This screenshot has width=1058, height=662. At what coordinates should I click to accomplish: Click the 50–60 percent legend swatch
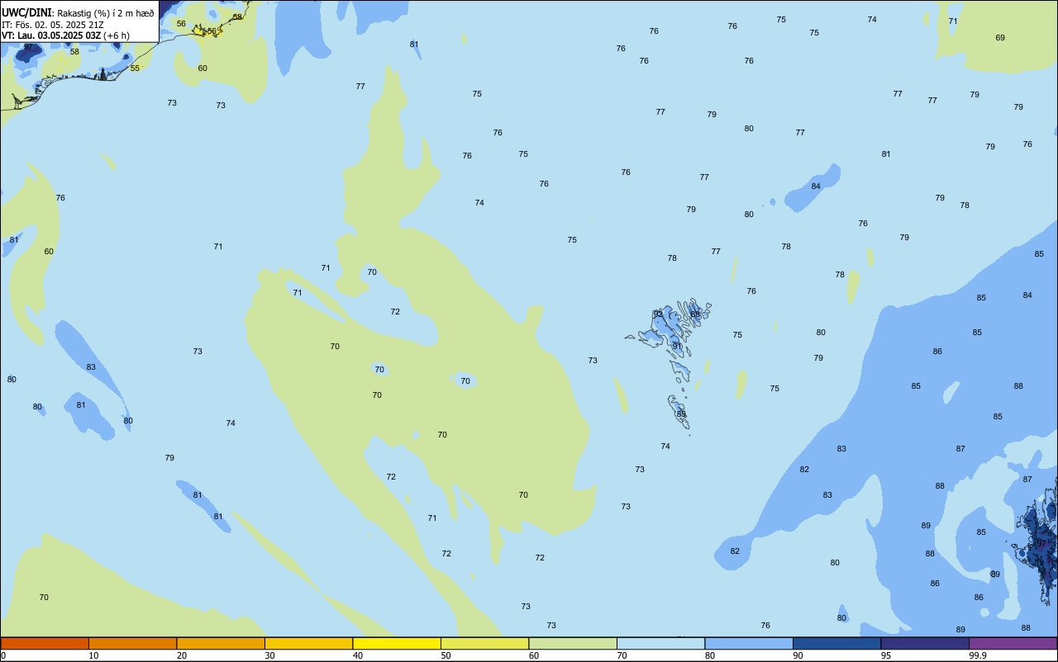(x=484, y=643)
